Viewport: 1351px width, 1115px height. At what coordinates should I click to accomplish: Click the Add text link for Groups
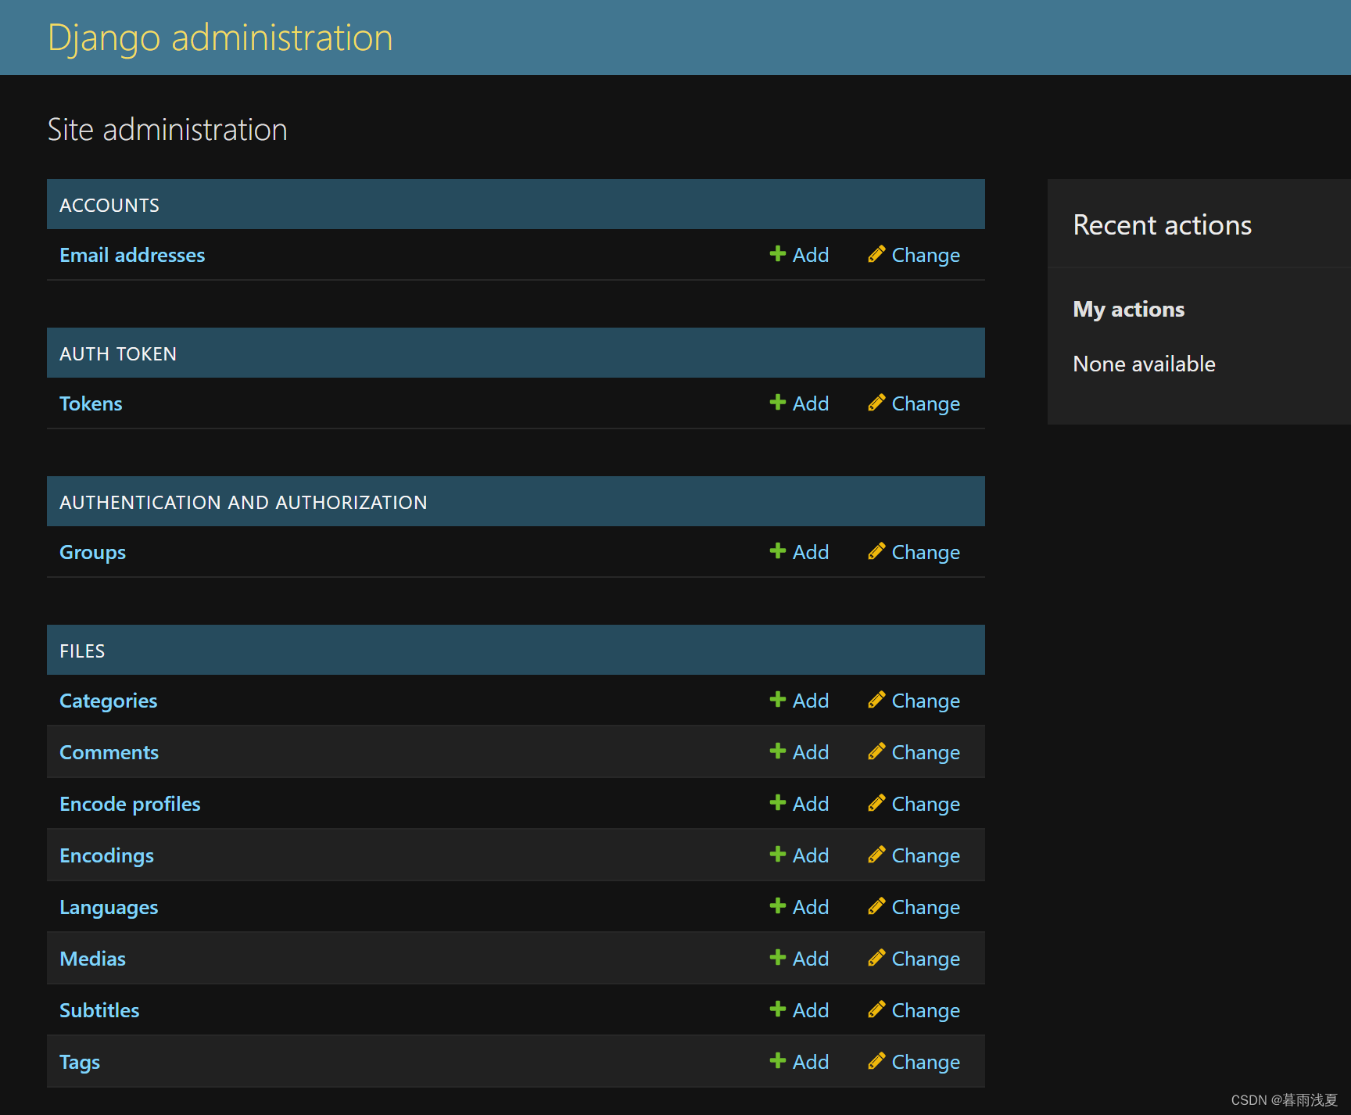pos(811,552)
